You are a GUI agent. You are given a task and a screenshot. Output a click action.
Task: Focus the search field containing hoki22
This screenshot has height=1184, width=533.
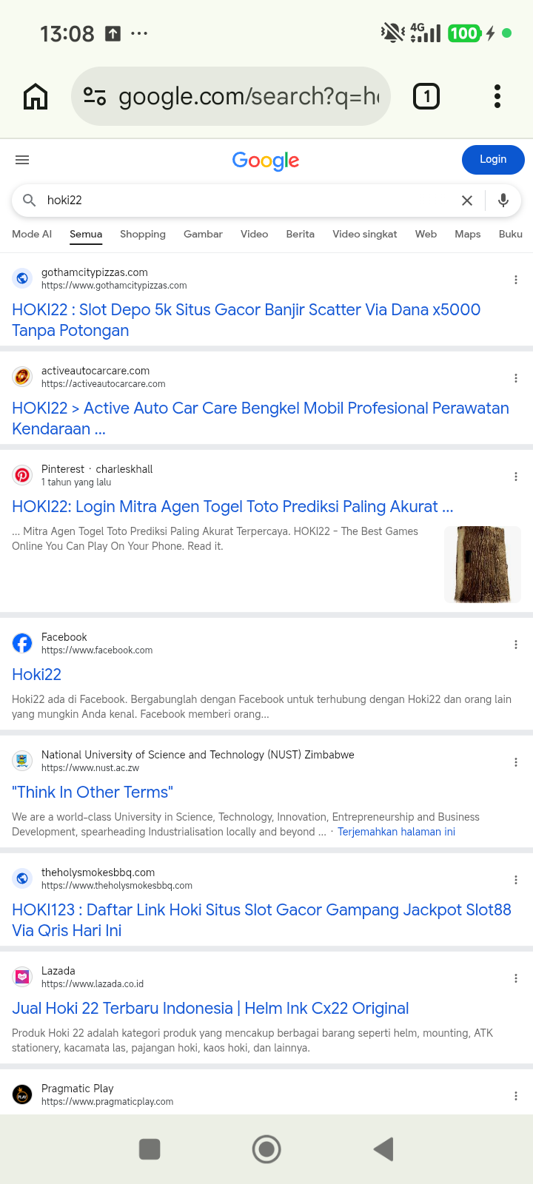click(244, 201)
